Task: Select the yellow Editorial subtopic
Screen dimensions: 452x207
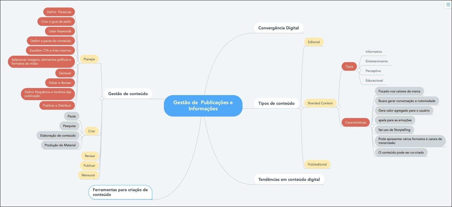Action: click(314, 42)
